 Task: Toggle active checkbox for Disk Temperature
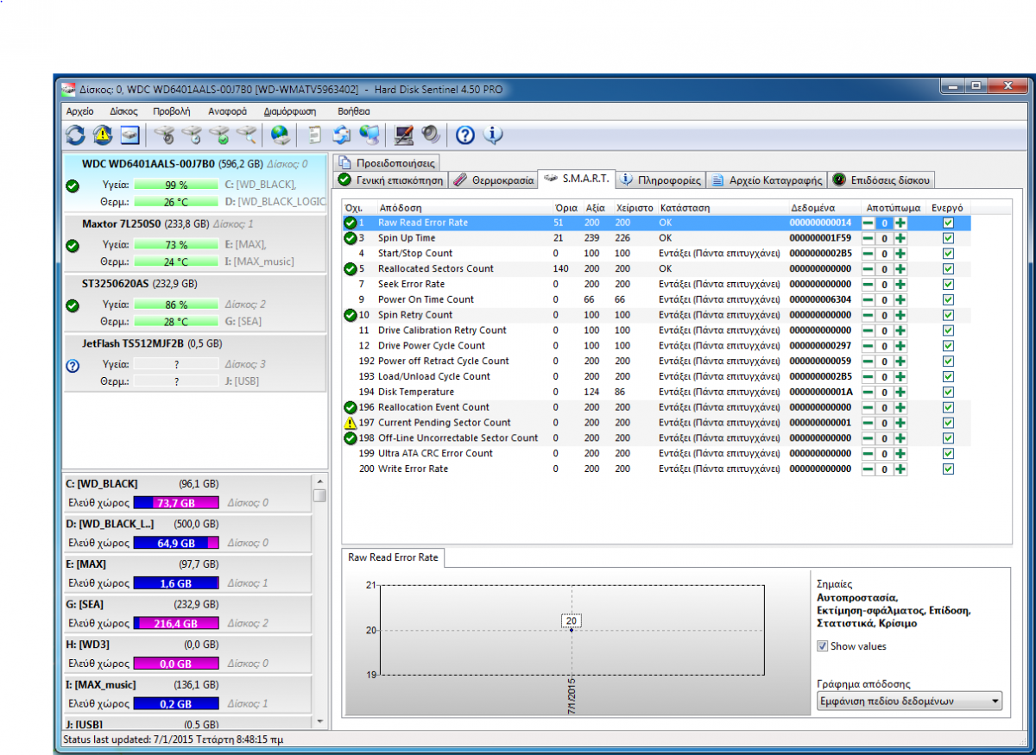(948, 392)
